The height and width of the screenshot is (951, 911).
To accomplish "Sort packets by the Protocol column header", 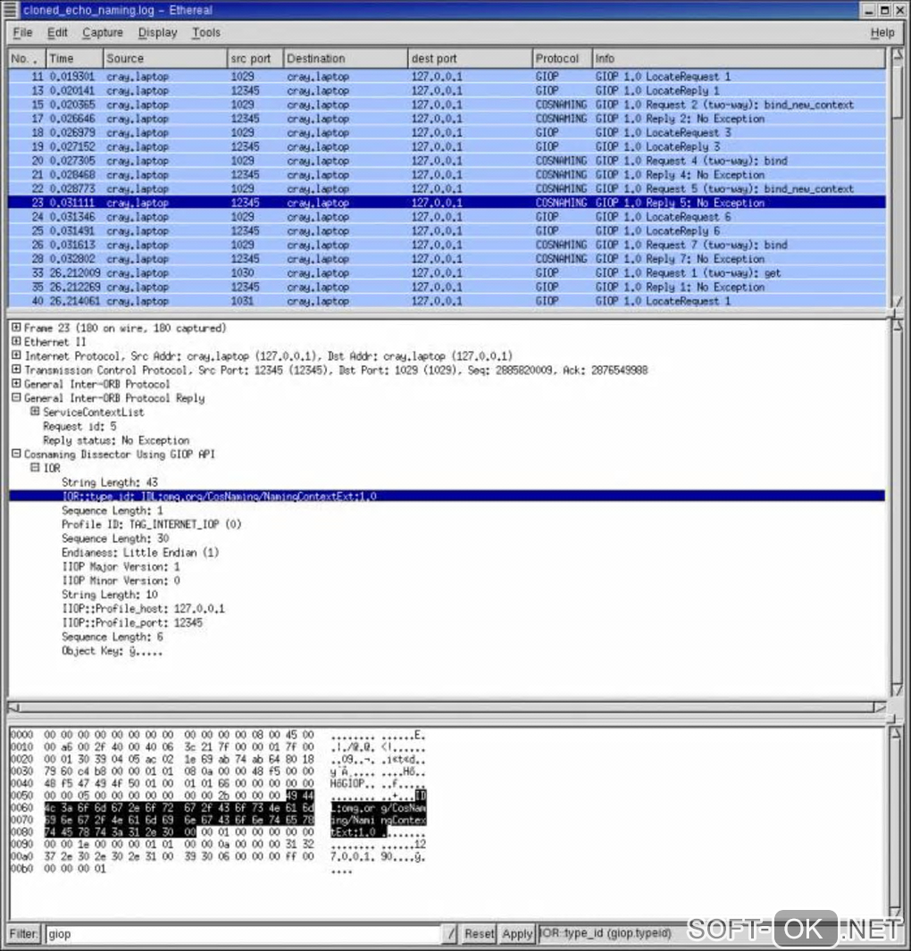I will [561, 58].
